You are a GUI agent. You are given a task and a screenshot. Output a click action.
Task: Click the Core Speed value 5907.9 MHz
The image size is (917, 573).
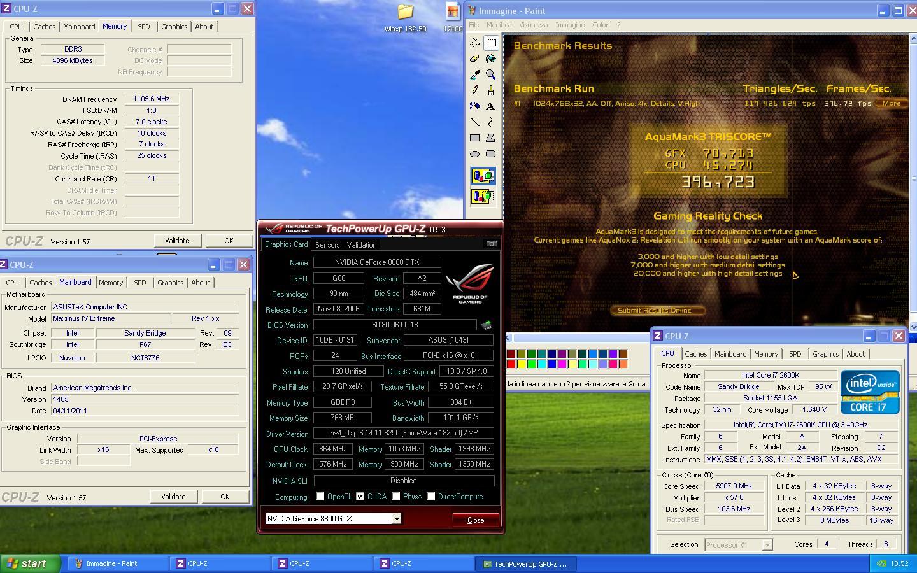(734, 486)
